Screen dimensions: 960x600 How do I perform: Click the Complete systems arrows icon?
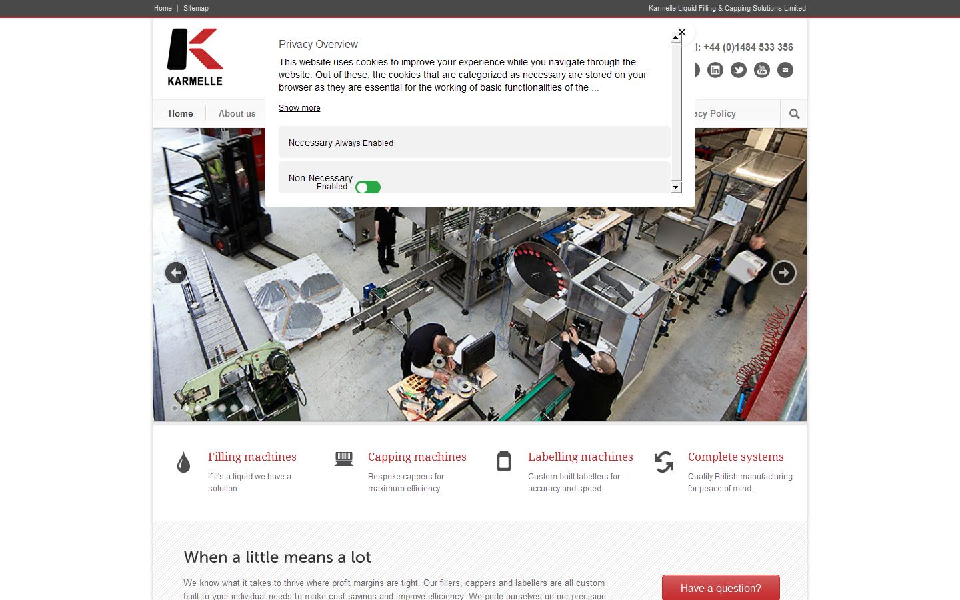pos(663,461)
